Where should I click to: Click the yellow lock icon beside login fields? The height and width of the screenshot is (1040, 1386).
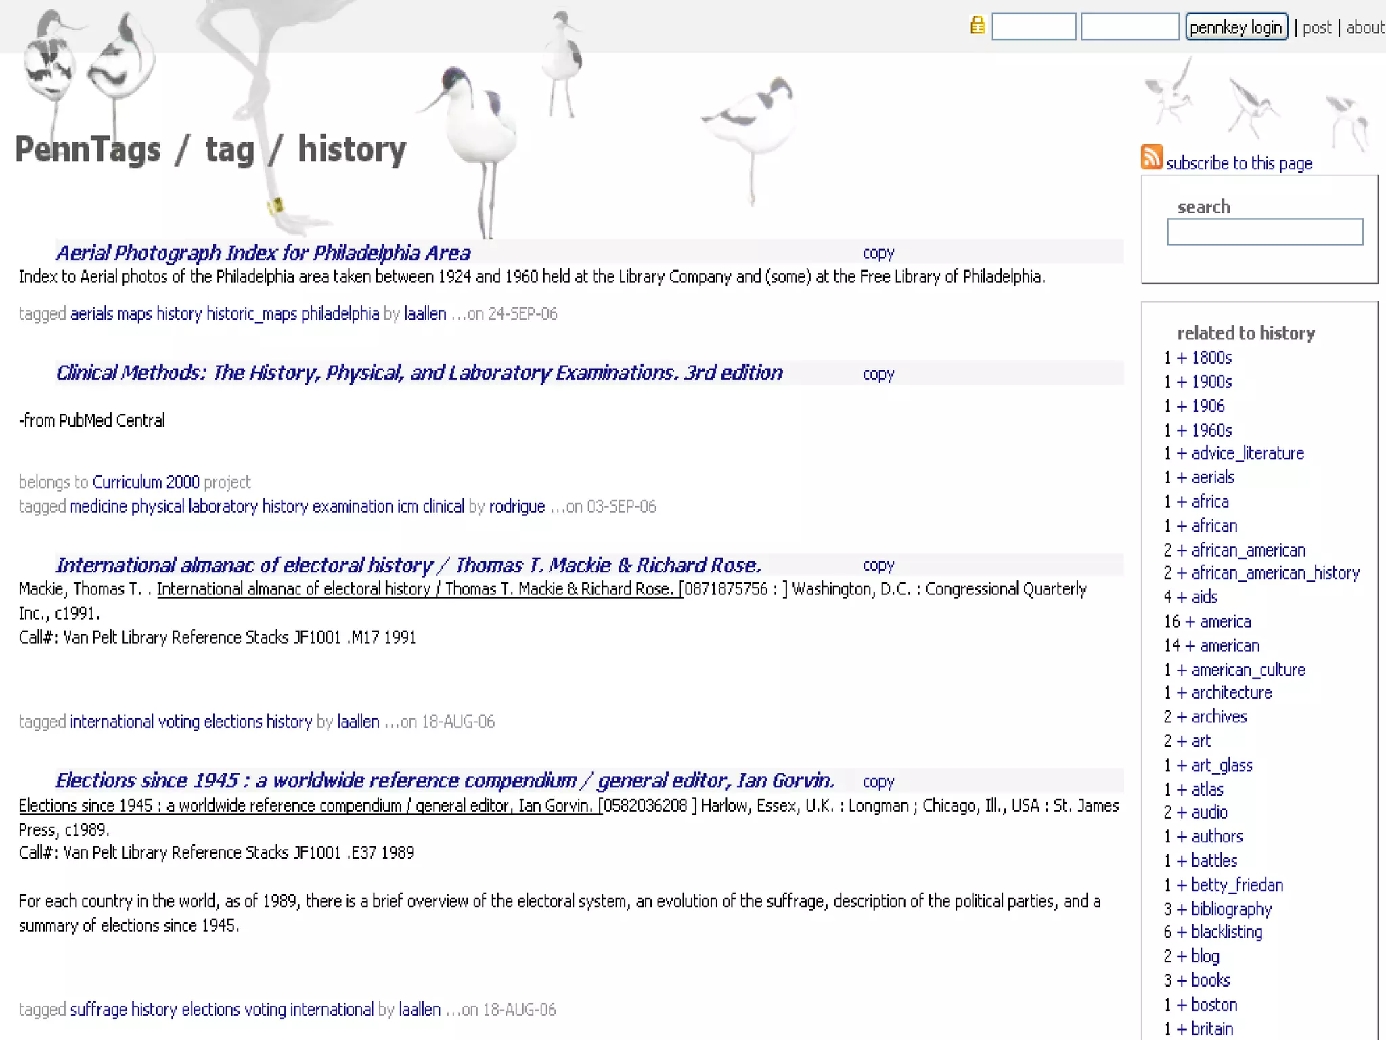click(977, 26)
